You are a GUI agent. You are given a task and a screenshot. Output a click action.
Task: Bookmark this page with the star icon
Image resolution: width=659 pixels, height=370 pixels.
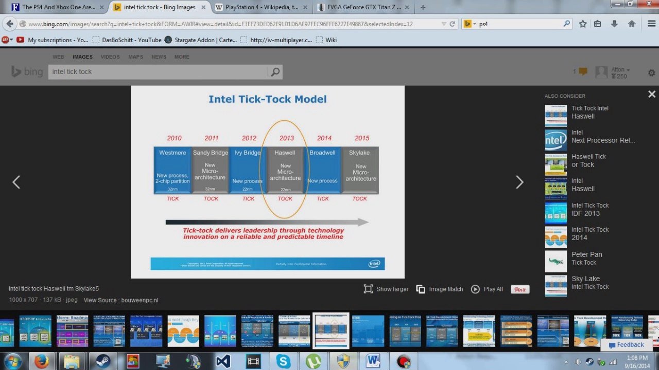(x=583, y=24)
